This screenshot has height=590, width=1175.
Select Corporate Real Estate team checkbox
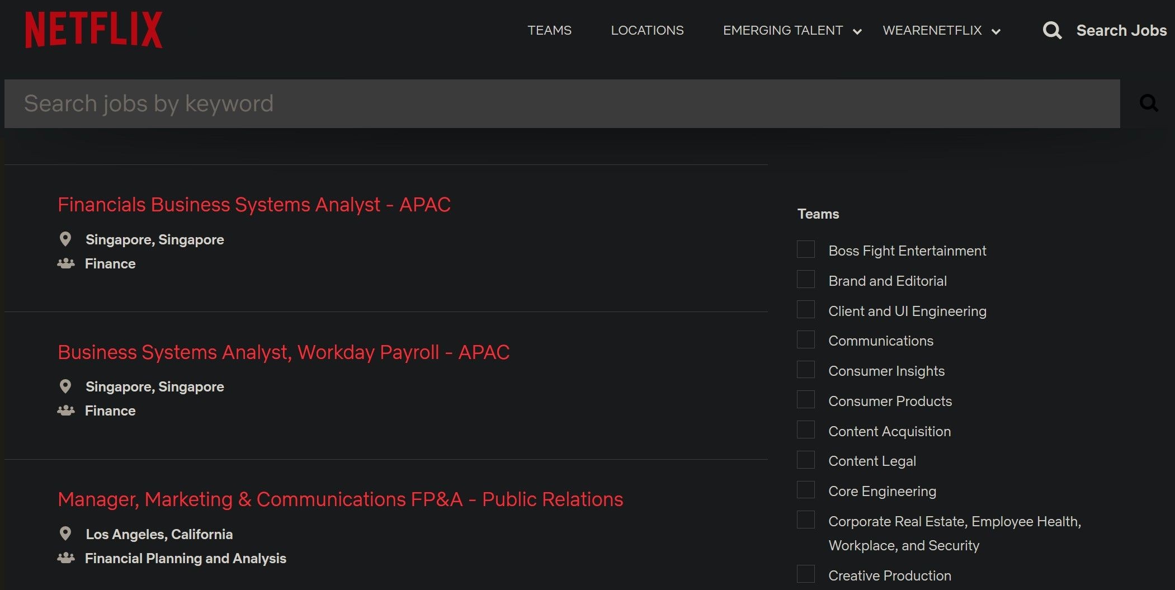click(806, 520)
